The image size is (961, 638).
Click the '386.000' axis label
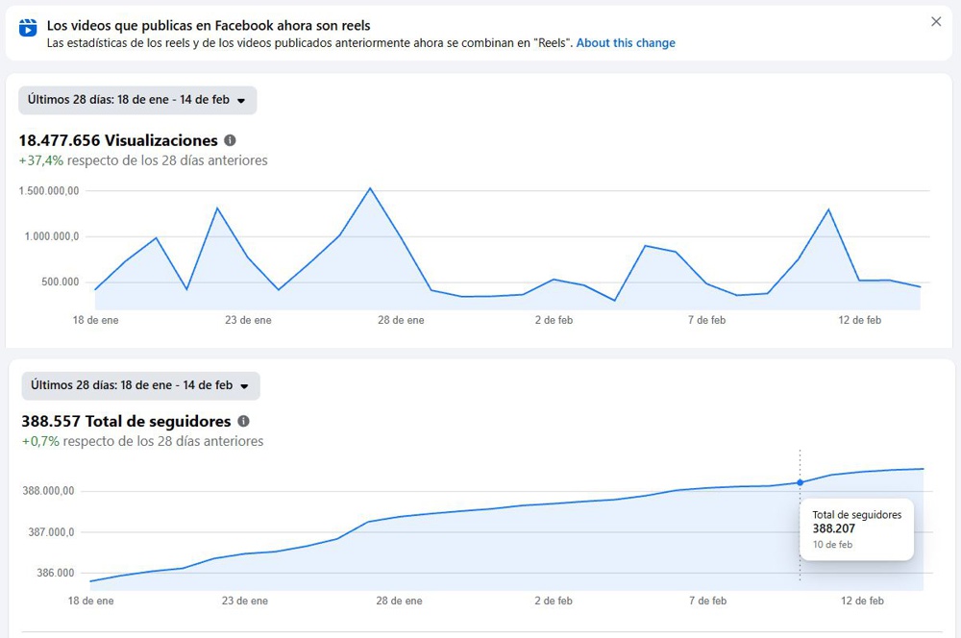click(x=55, y=573)
